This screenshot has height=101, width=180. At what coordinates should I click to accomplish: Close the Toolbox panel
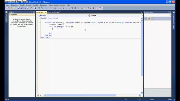click(x=34, y=12)
